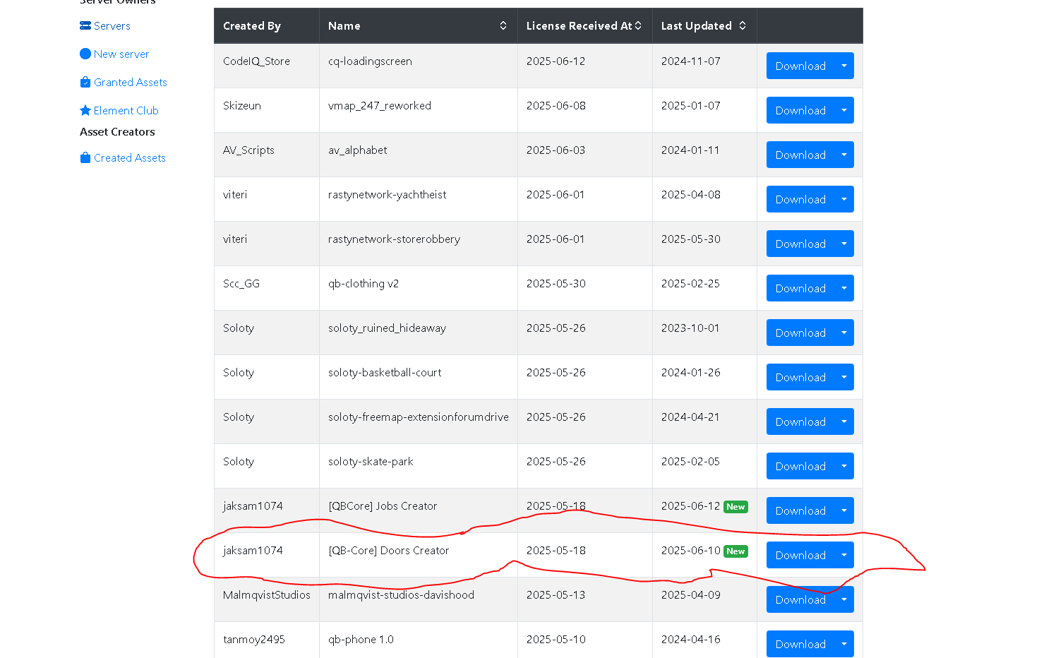Open Created Assets link
Screen dimensions: 1039x658
pos(130,157)
